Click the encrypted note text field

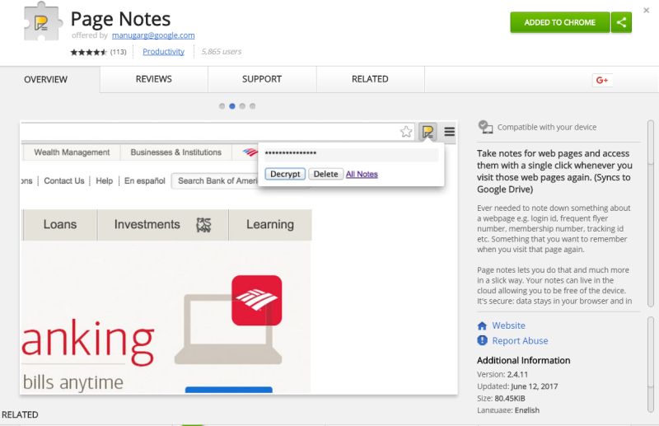click(x=351, y=154)
